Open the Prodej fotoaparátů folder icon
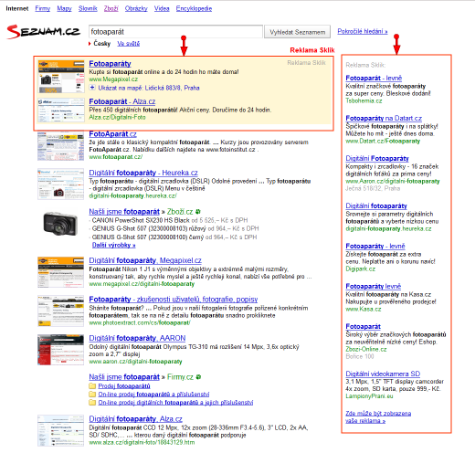Viewport: 475px width, 453px height. pyautogui.click(x=92, y=386)
